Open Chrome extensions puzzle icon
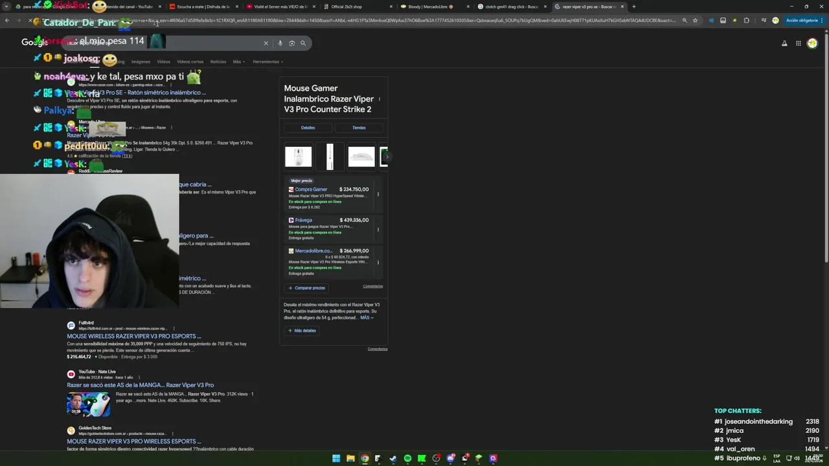 point(747,20)
